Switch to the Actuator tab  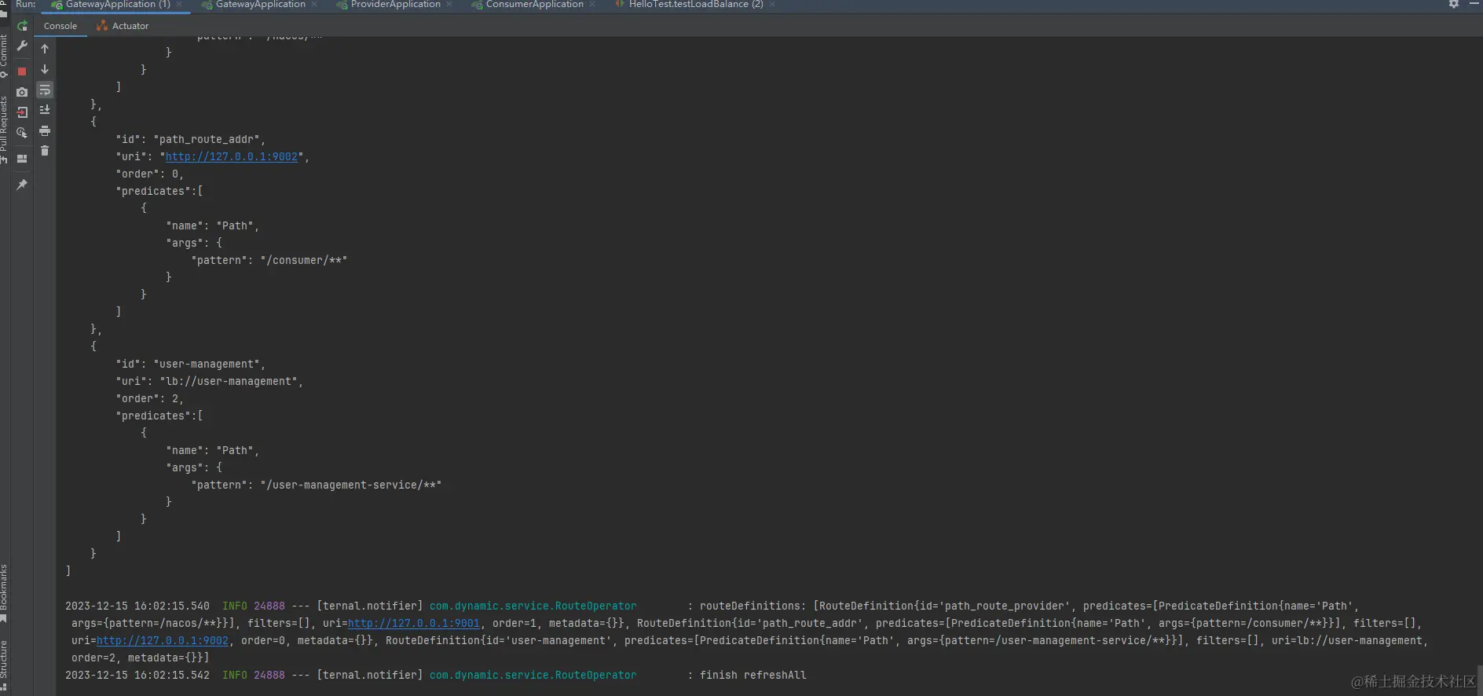pyautogui.click(x=123, y=26)
